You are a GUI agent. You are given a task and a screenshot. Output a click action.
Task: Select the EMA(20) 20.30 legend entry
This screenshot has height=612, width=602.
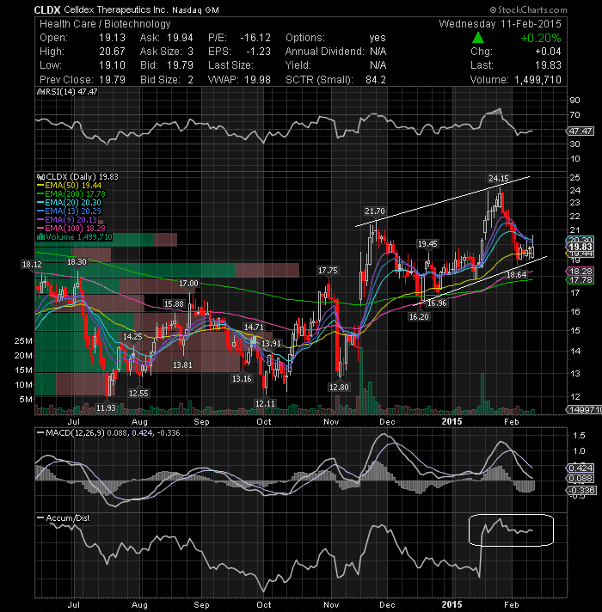(x=70, y=203)
